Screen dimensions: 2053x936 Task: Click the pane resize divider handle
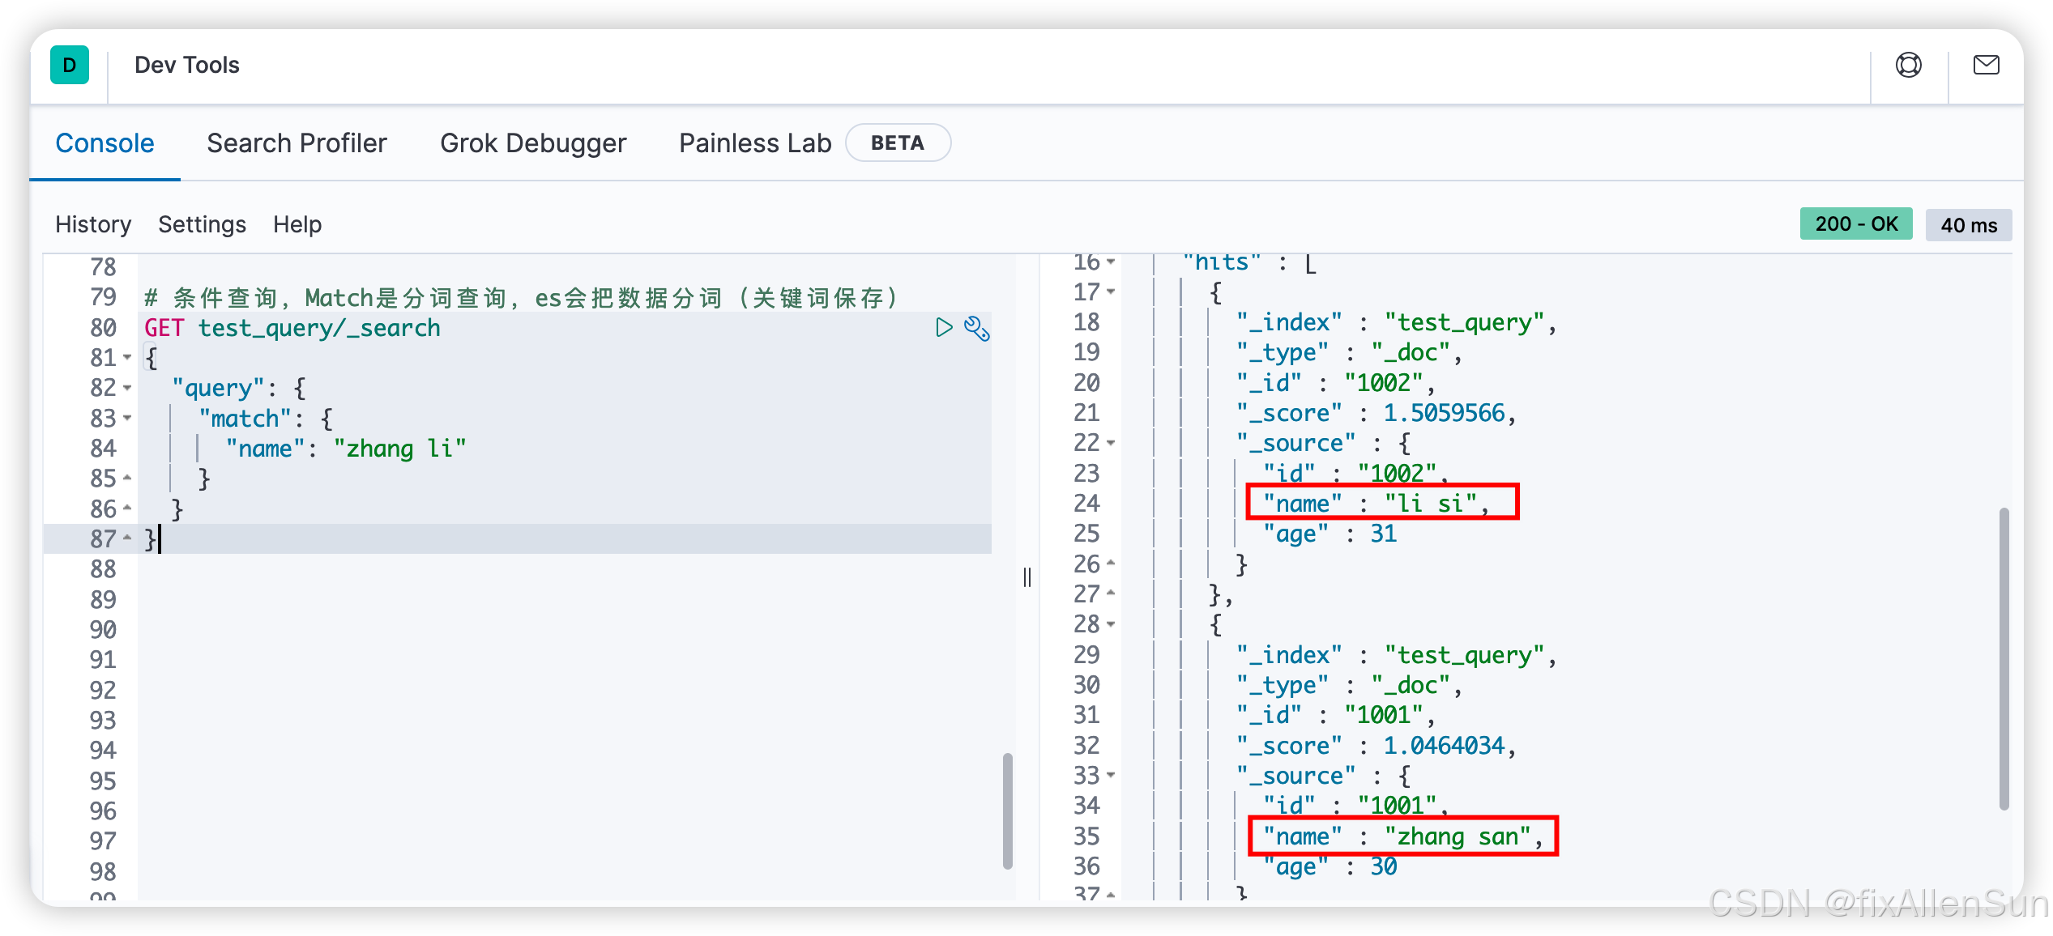coord(1027,576)
